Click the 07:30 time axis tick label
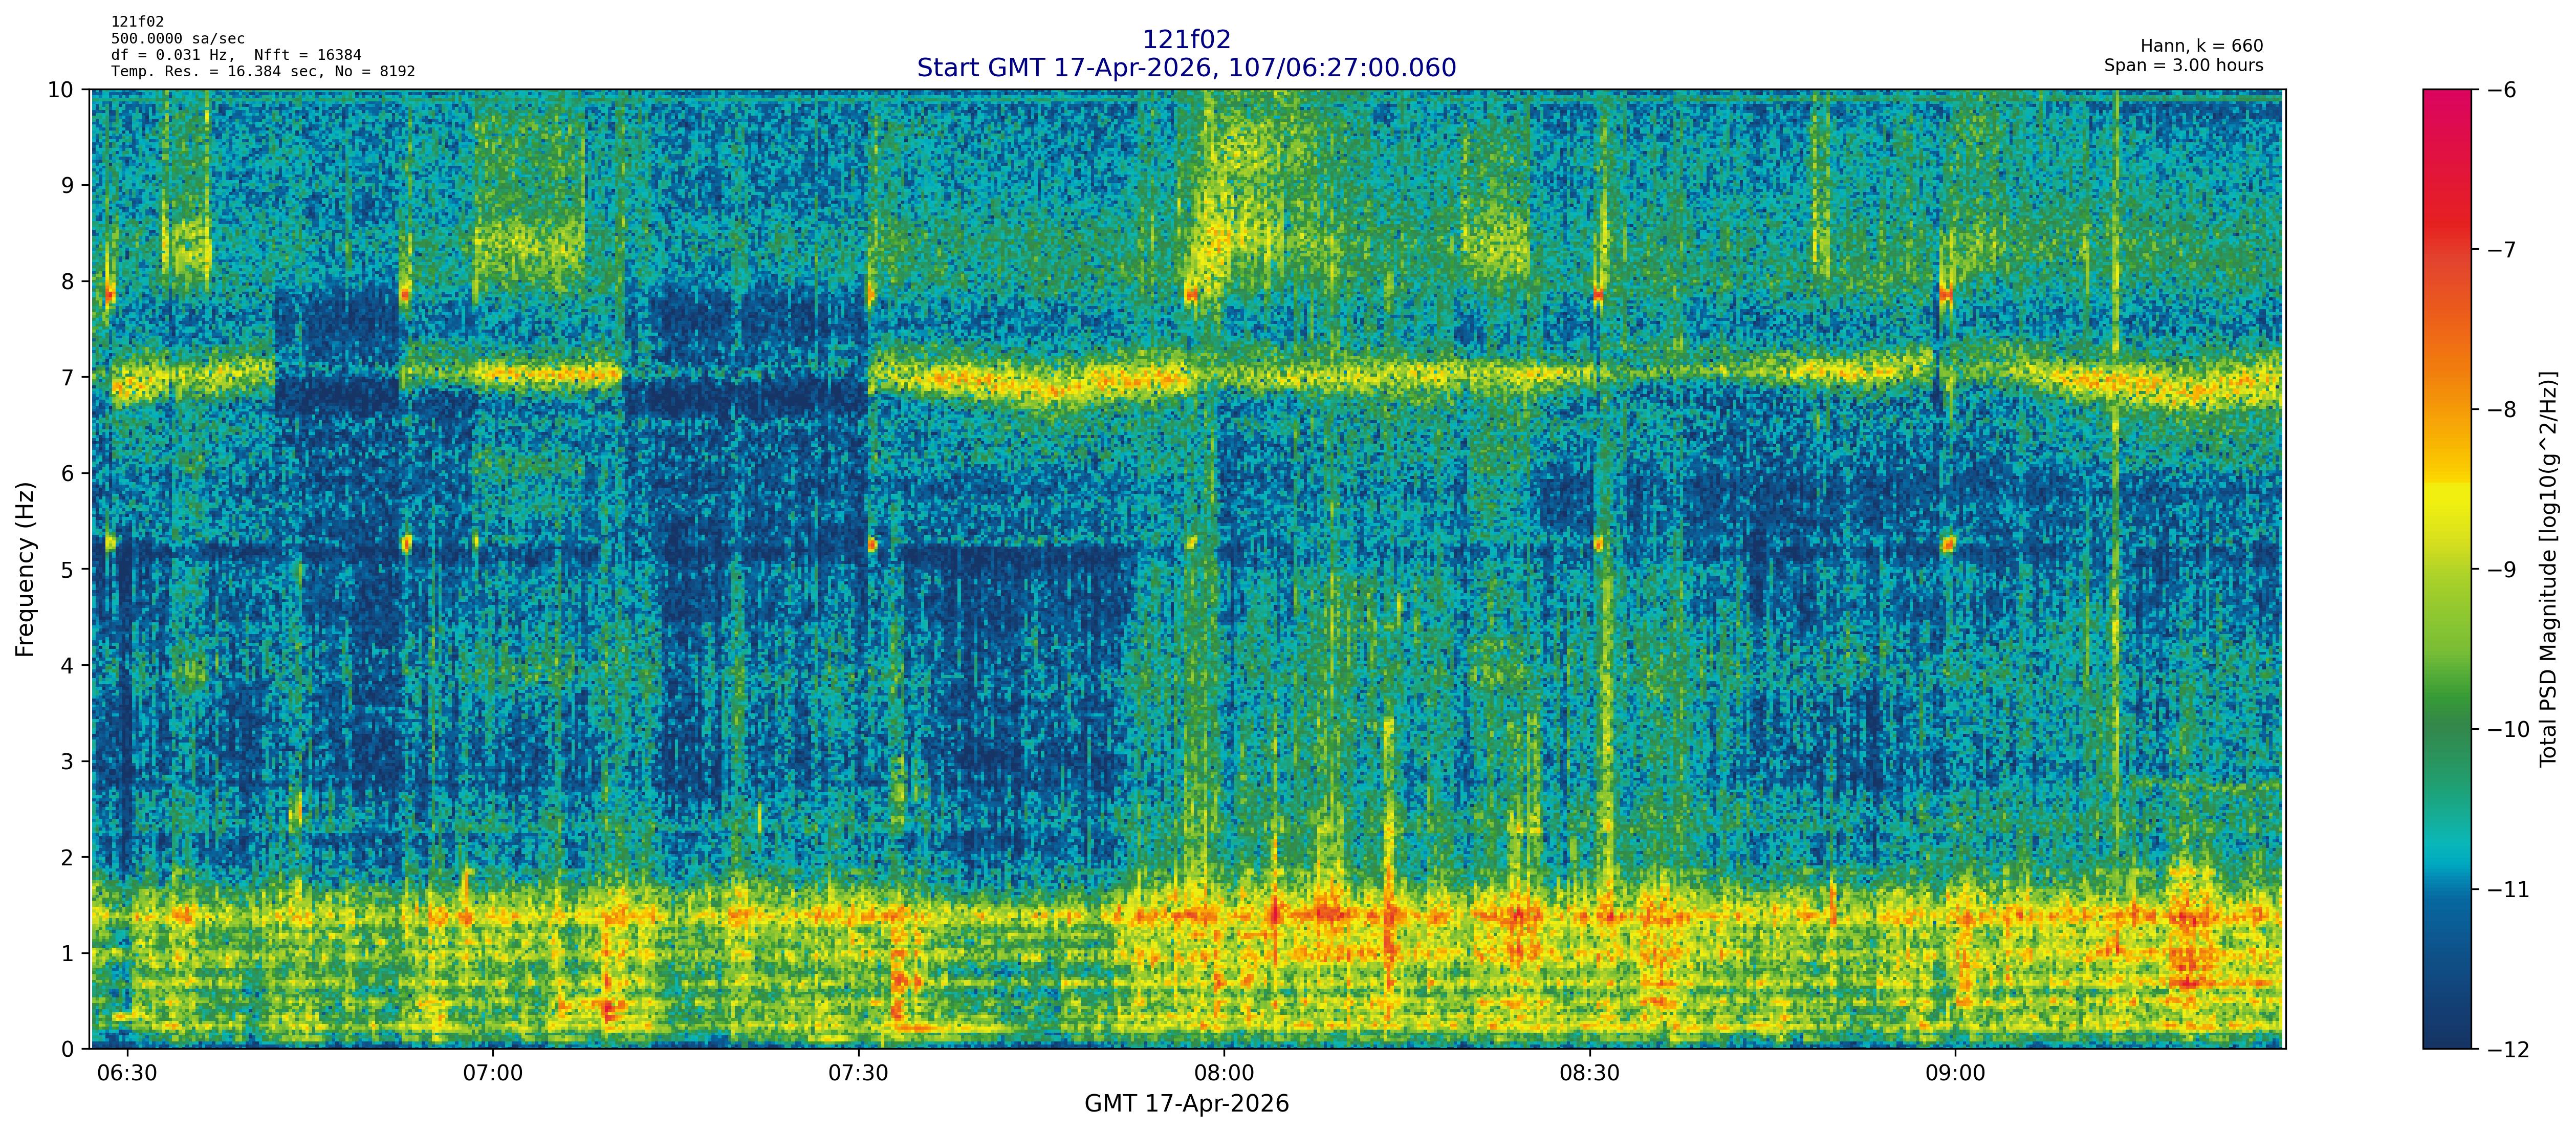 tap(858, 1074)
